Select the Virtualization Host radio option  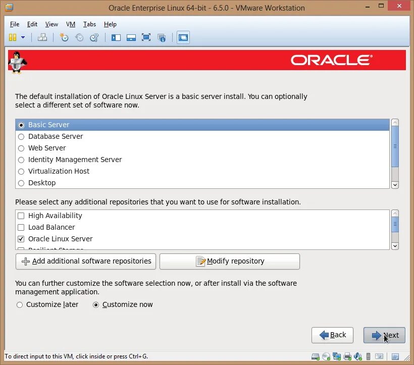pyautogui.click(x=21, y=172)
